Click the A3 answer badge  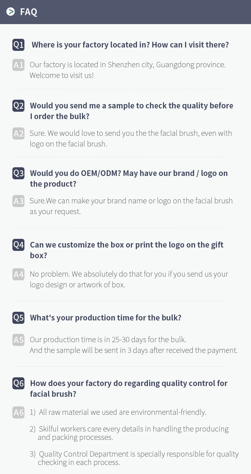(x=18, y=201)
